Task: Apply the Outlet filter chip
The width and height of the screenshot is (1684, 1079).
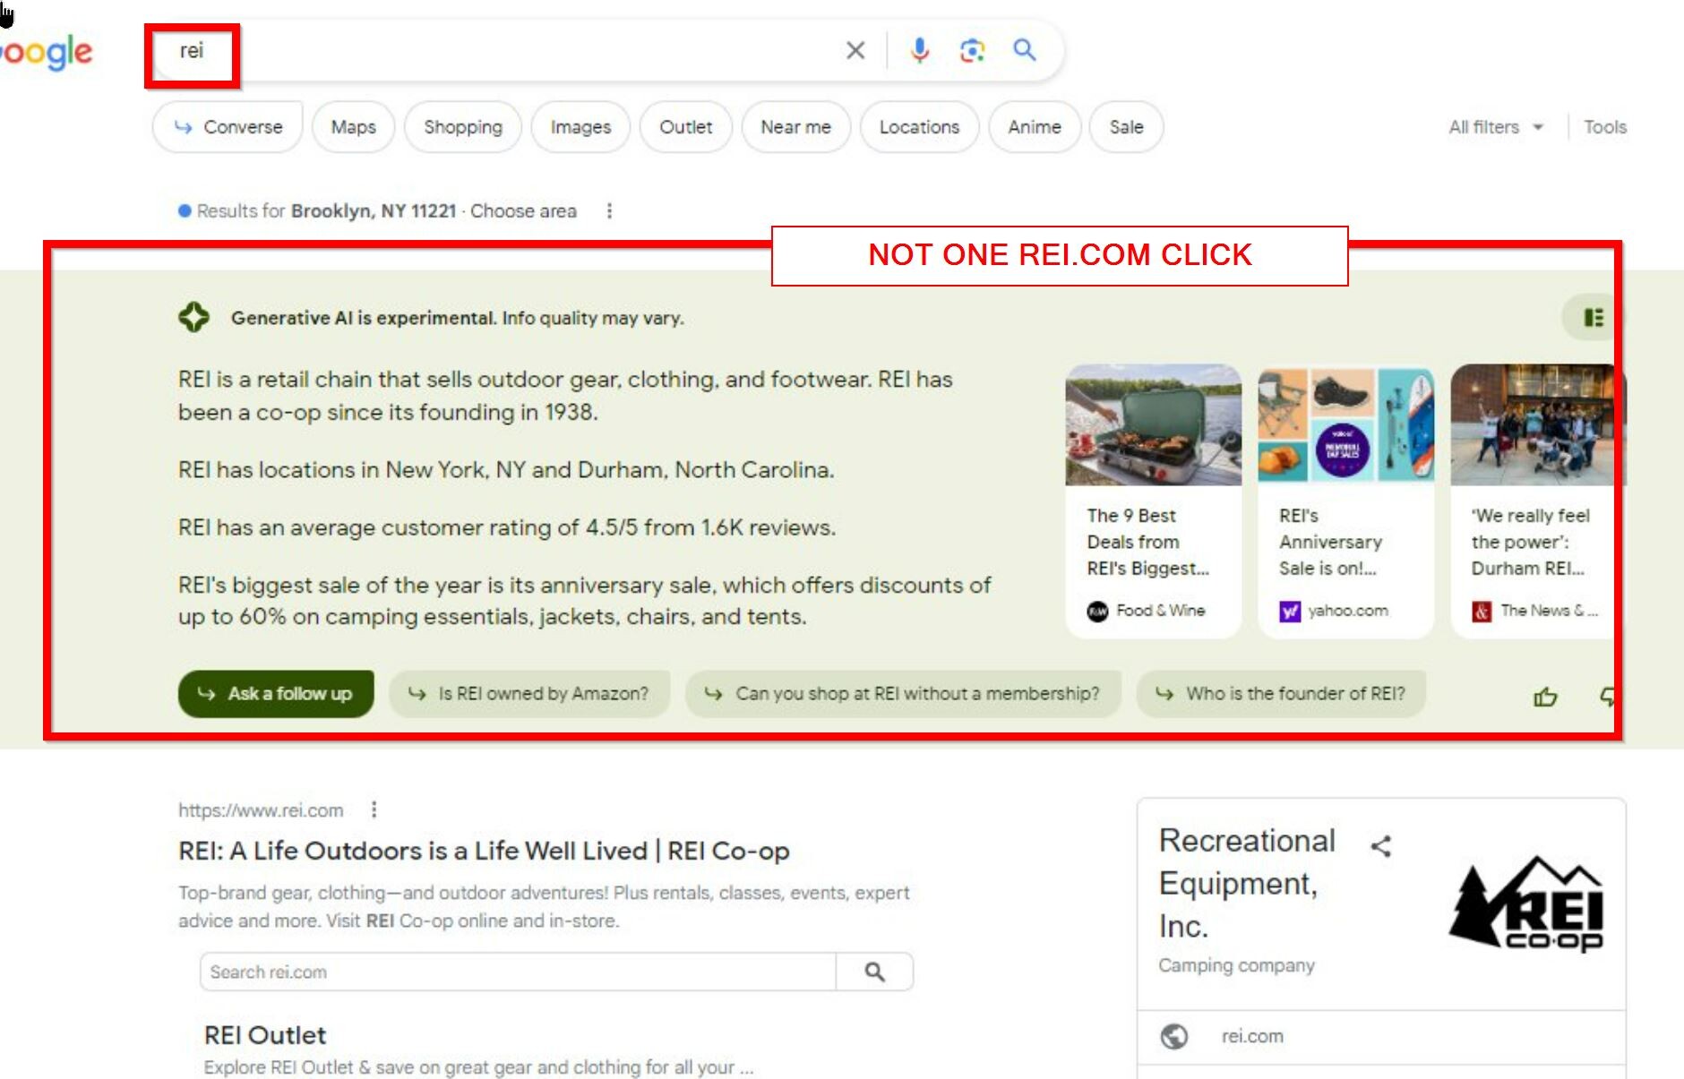Action: click(x=686, y=127)
